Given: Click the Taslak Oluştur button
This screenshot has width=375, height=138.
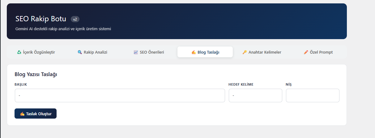Looking at the screenshot, I should [x=36, y=113].
